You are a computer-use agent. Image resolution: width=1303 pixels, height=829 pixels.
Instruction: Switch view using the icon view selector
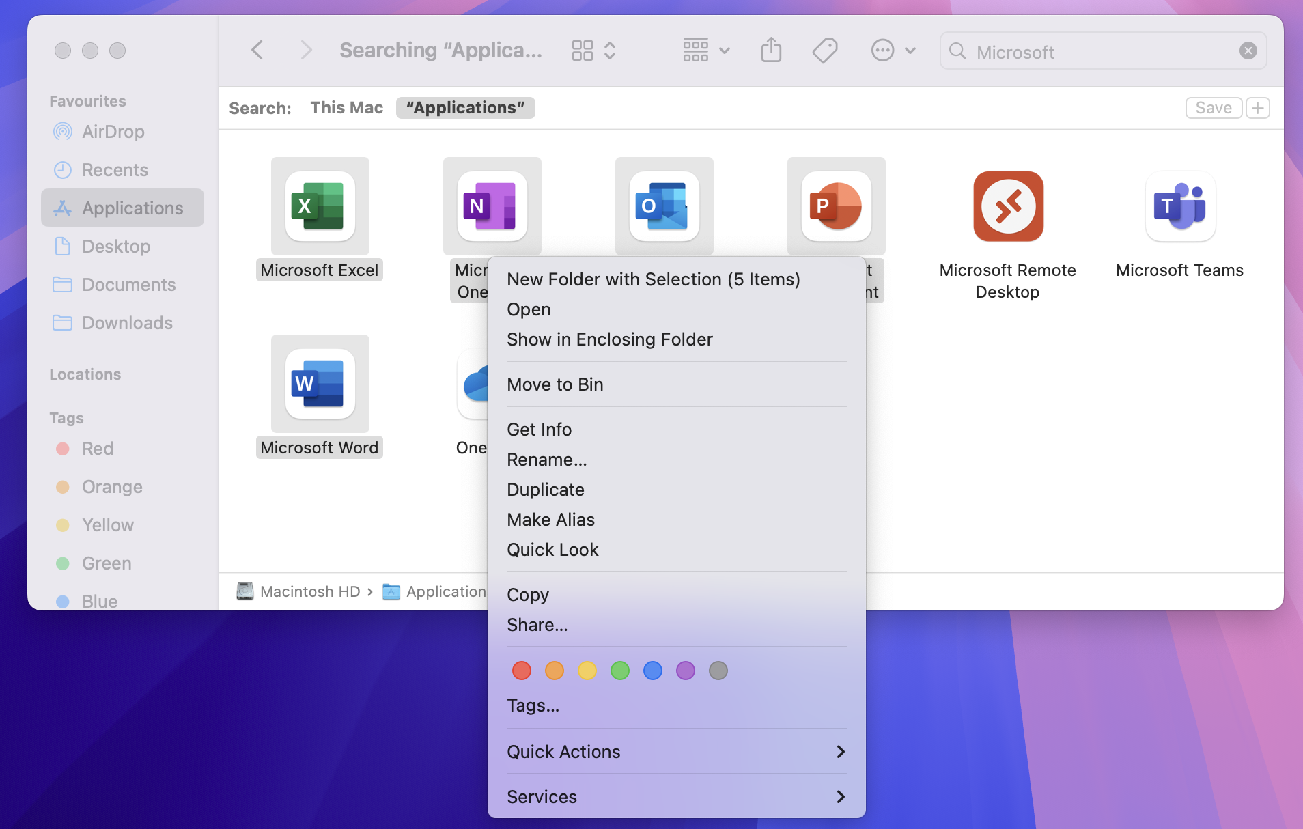click(x=593, y=51)
